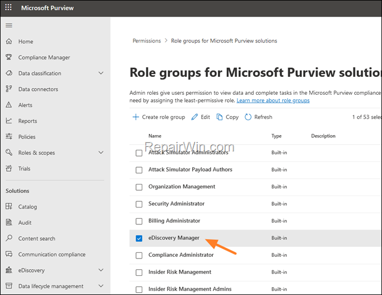This screenshot has height=295, width=382.
Task: Click Create role group button text
Action: click(163, 117)
